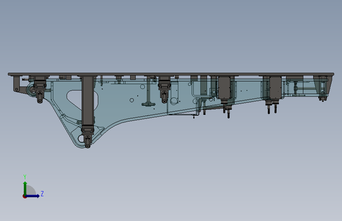Click the 'Y' axis label on the triad
This screenshot has width=342, height=221.
coord(25,177)
